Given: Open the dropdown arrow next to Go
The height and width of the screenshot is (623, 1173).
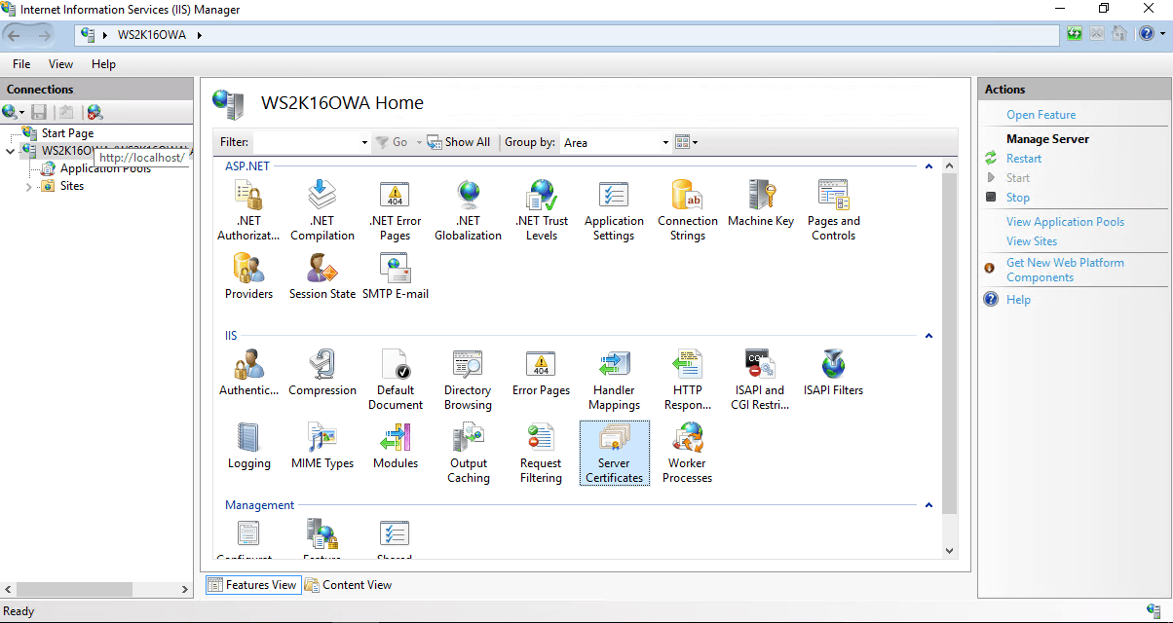Looking at the screenshot, I should coord(418,142).
